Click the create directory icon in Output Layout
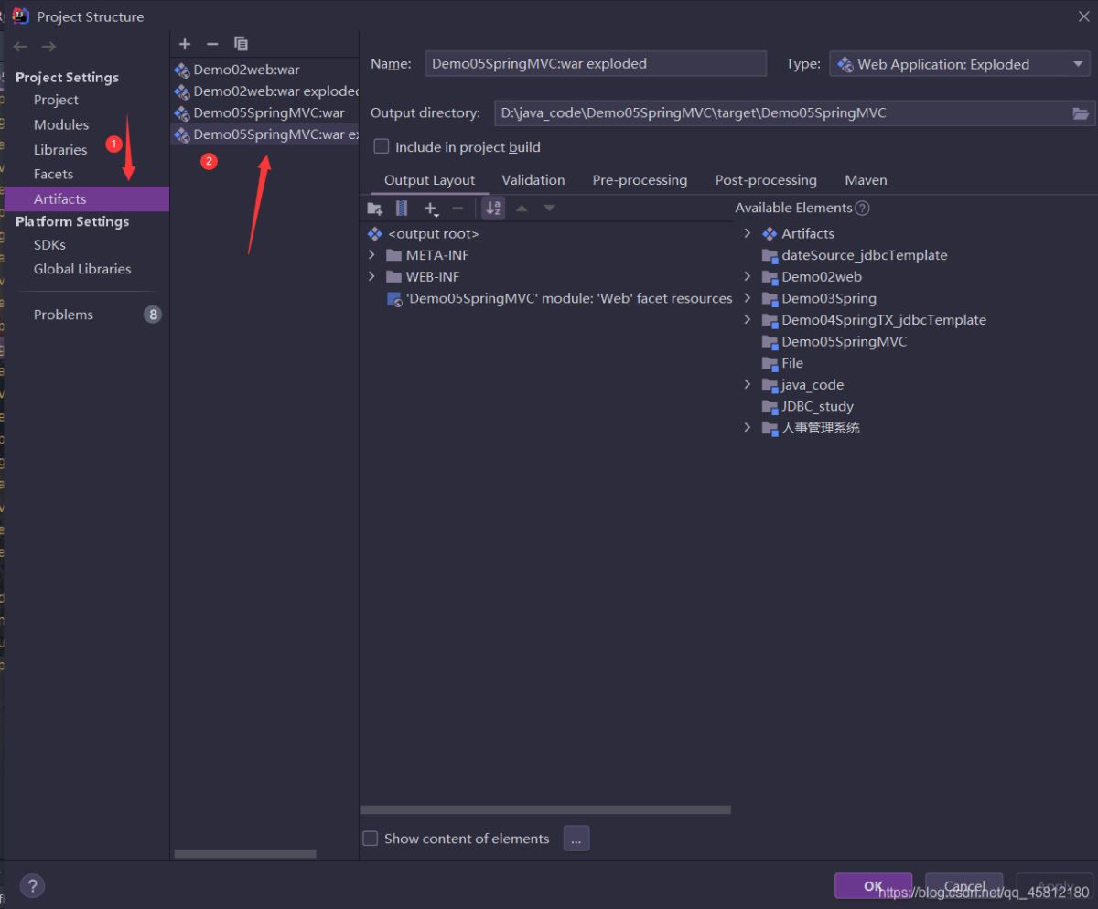 (374, 209)
